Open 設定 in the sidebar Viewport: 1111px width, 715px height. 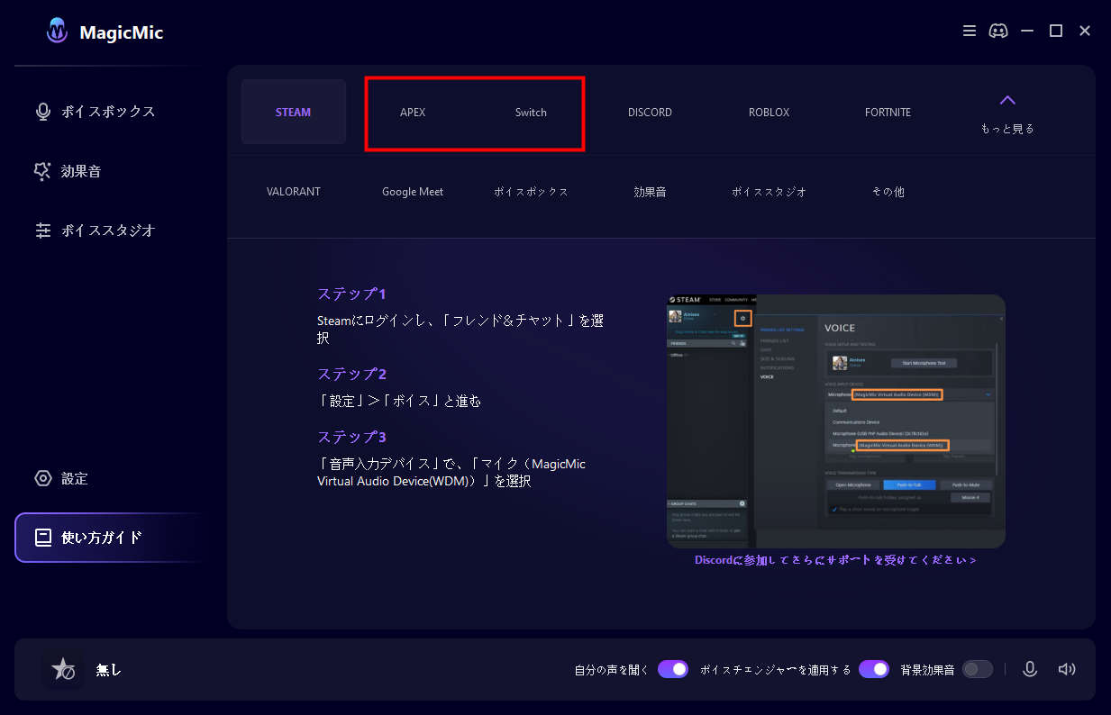[61, 479]
